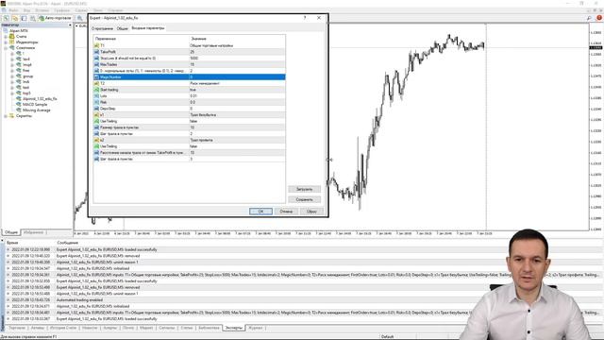604x340 pixels.
Task: Select Alpinist_1.02_edu_fix expert in Navigator
Action: click(x=40, y=98)
